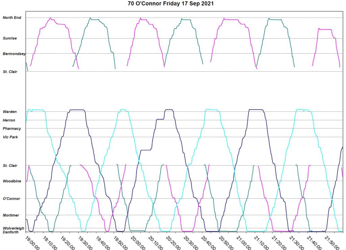Viewport: 346px width, 250px height.
Task: Select the Pharmacy axis label
Action: click(12, 129)
